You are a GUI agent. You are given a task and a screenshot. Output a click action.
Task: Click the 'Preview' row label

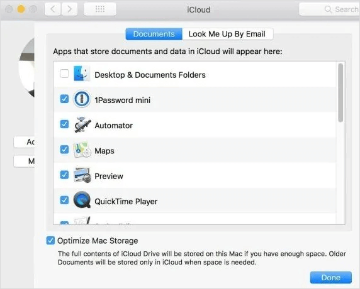(109, 177)
